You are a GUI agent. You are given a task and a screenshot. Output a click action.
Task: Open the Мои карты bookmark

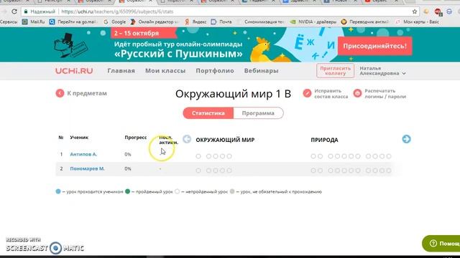pos(417,22)
